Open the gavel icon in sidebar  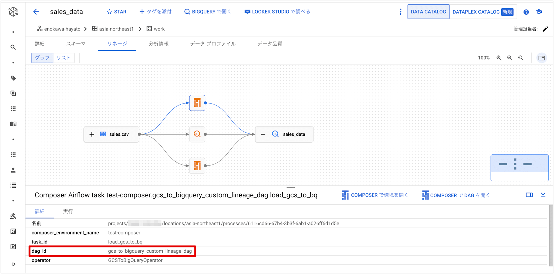(13, 216)
